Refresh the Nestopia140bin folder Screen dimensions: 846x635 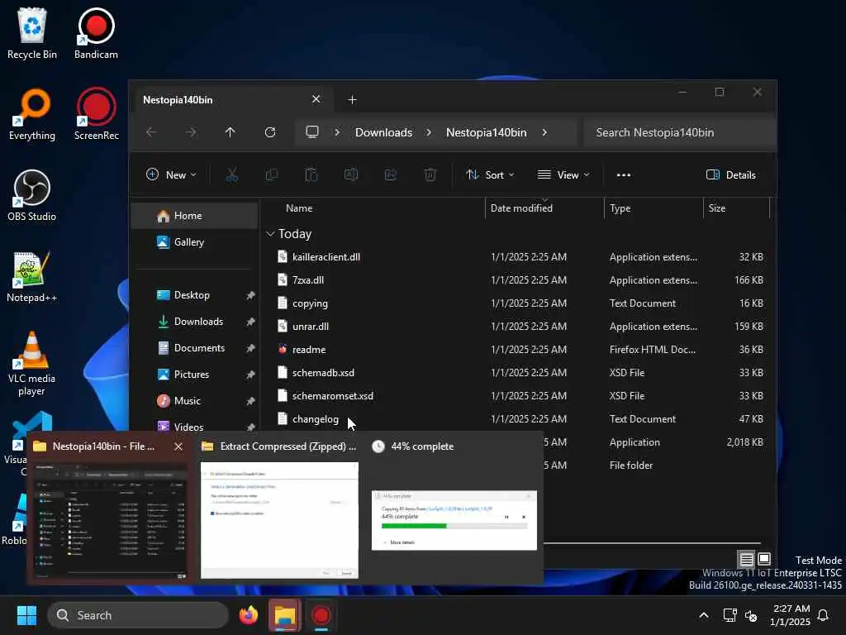click(270, 132)
